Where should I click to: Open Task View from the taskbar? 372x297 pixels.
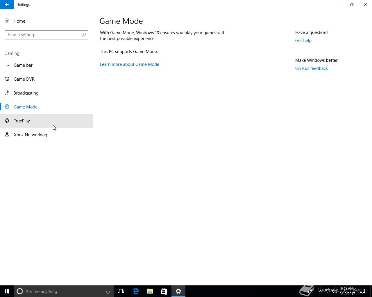pyautogui.click(x=121, y=291)
